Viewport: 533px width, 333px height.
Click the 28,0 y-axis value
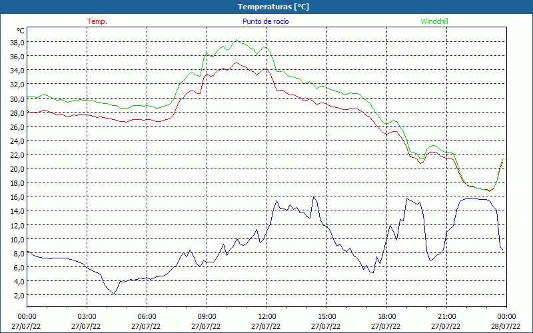(18, 113)
